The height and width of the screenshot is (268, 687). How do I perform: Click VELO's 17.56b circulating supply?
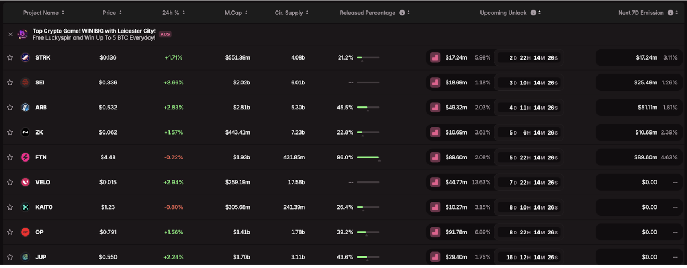click(296, 182)
